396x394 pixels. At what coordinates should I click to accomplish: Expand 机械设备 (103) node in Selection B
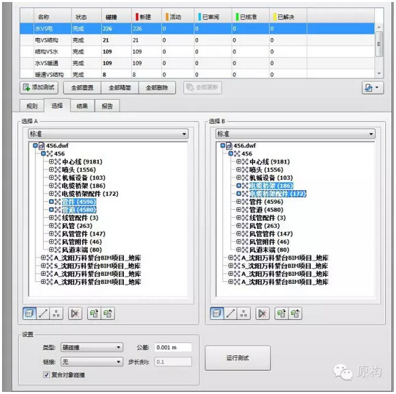click(x=238, y=177)
